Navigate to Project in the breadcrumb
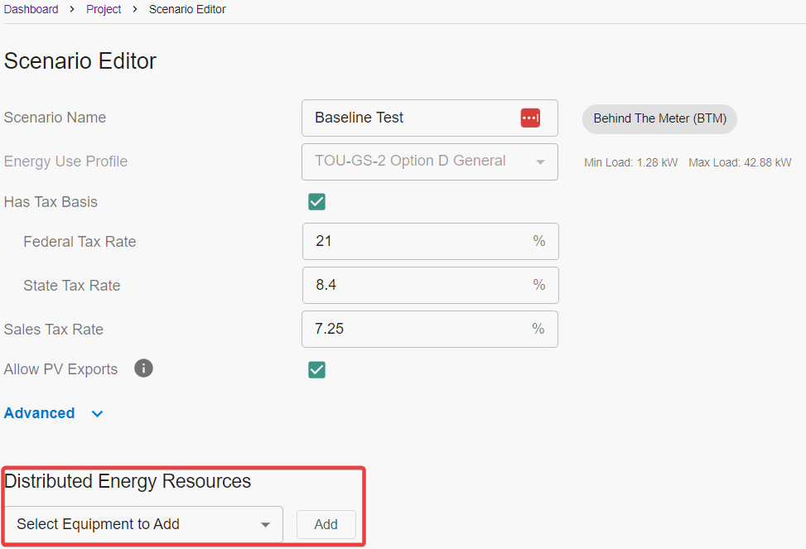Screen dimensions: 806x549 104,9
